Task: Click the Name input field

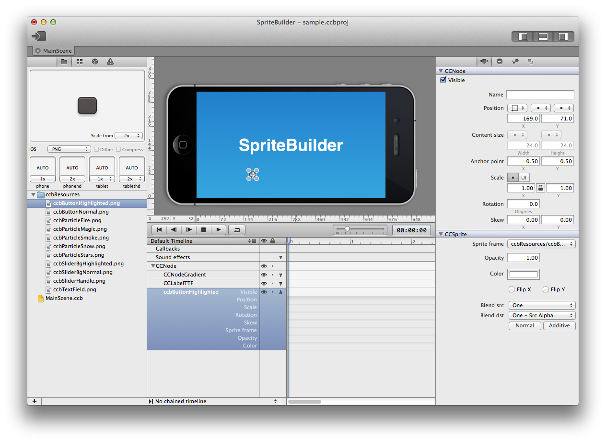Action: point(540,95)
